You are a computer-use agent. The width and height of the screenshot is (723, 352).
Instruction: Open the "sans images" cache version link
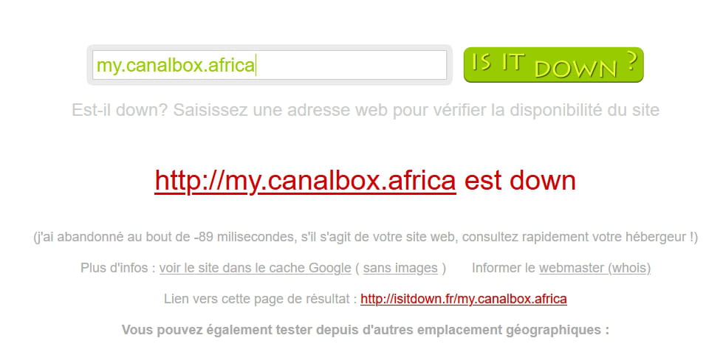click(x=400, y=268)
